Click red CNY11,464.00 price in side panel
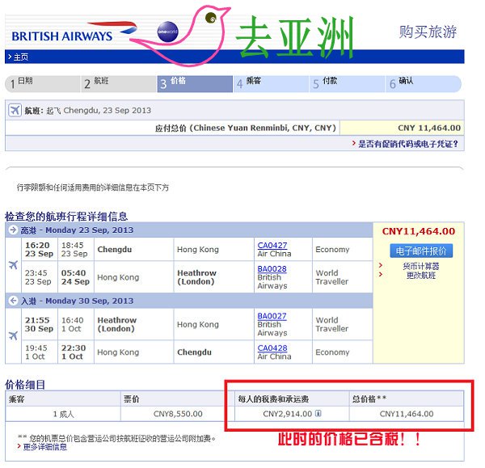This screenshot has height=468, width=485. pyautogui.click(x=419, y=231)
